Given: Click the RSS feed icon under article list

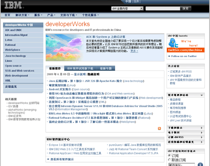Looking at the screenshot, I should [x=159, y=128].
